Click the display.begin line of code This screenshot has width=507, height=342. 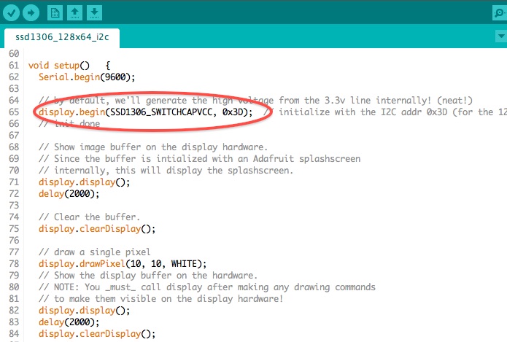click(x=145, y=112)
